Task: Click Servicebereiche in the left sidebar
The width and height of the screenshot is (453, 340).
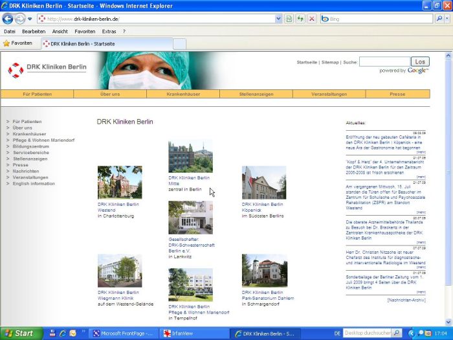Action: click(x=31, y=153)
